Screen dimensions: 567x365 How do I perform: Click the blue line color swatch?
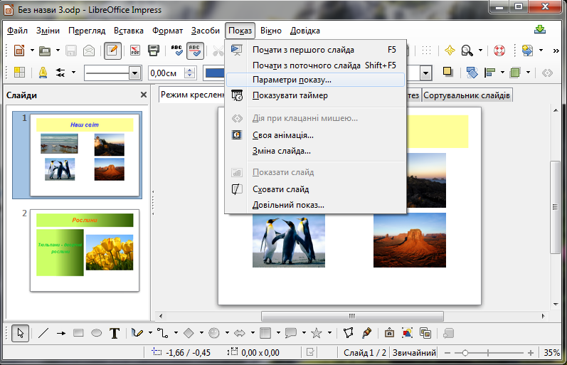[x=215, y=73]
